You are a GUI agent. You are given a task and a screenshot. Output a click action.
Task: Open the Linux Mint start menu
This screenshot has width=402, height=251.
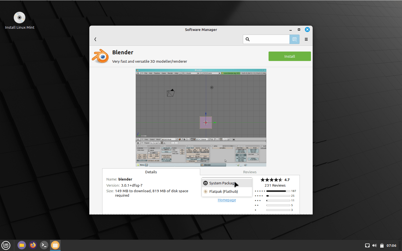coord(6,245)
